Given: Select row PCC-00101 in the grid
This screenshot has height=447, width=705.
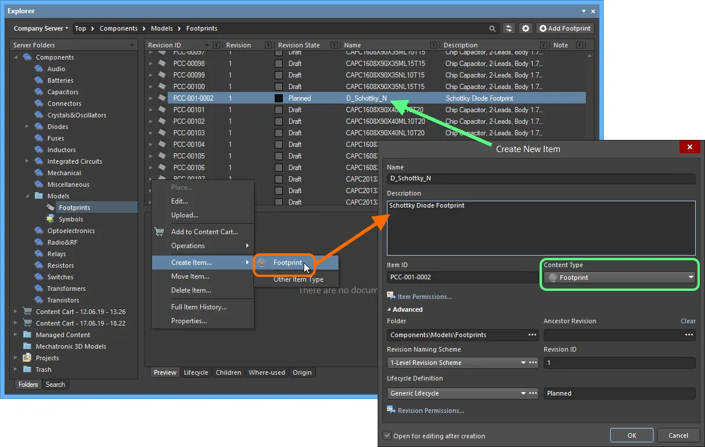Looking at the screenshot, I should tap(366, 110).
